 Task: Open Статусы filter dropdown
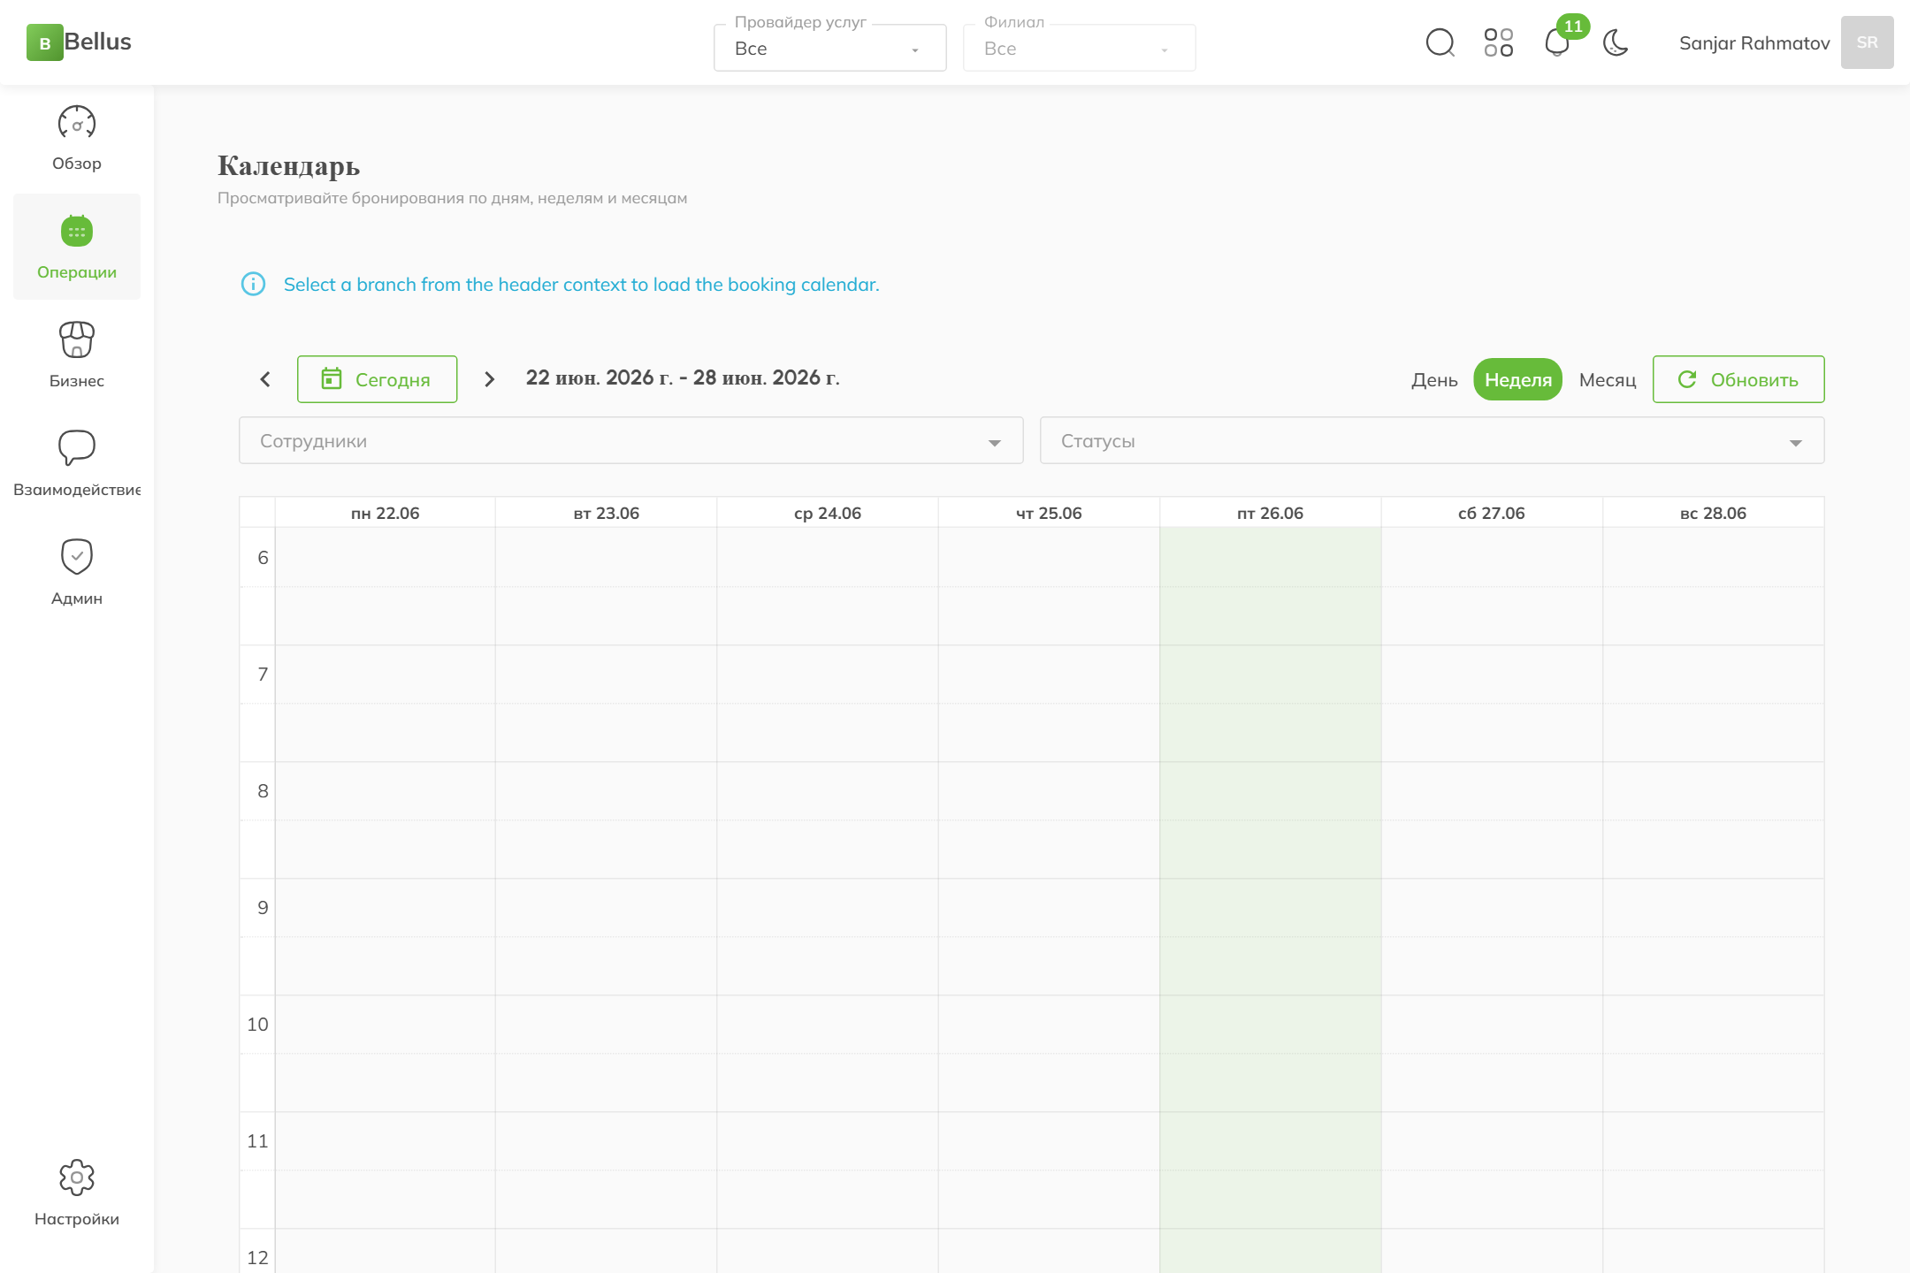(x=1432, y=440)
